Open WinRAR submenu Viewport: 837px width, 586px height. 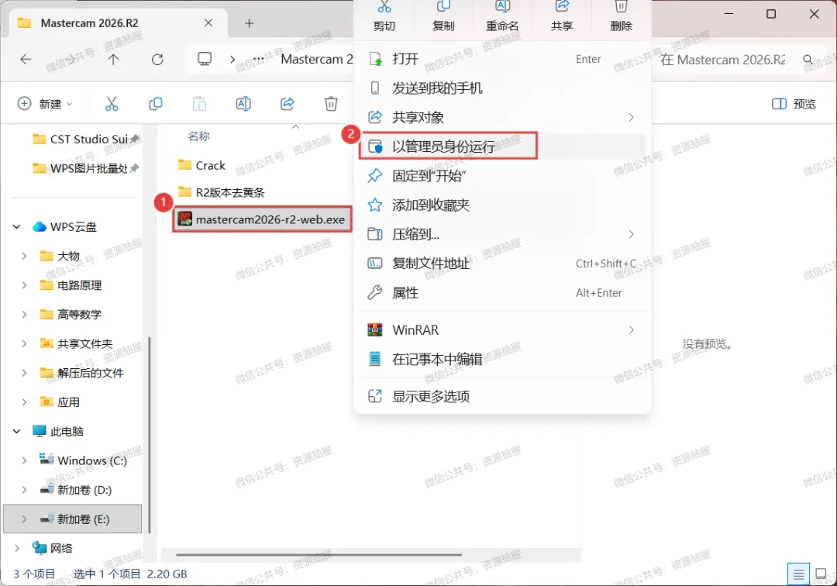[x=502, y=330]
